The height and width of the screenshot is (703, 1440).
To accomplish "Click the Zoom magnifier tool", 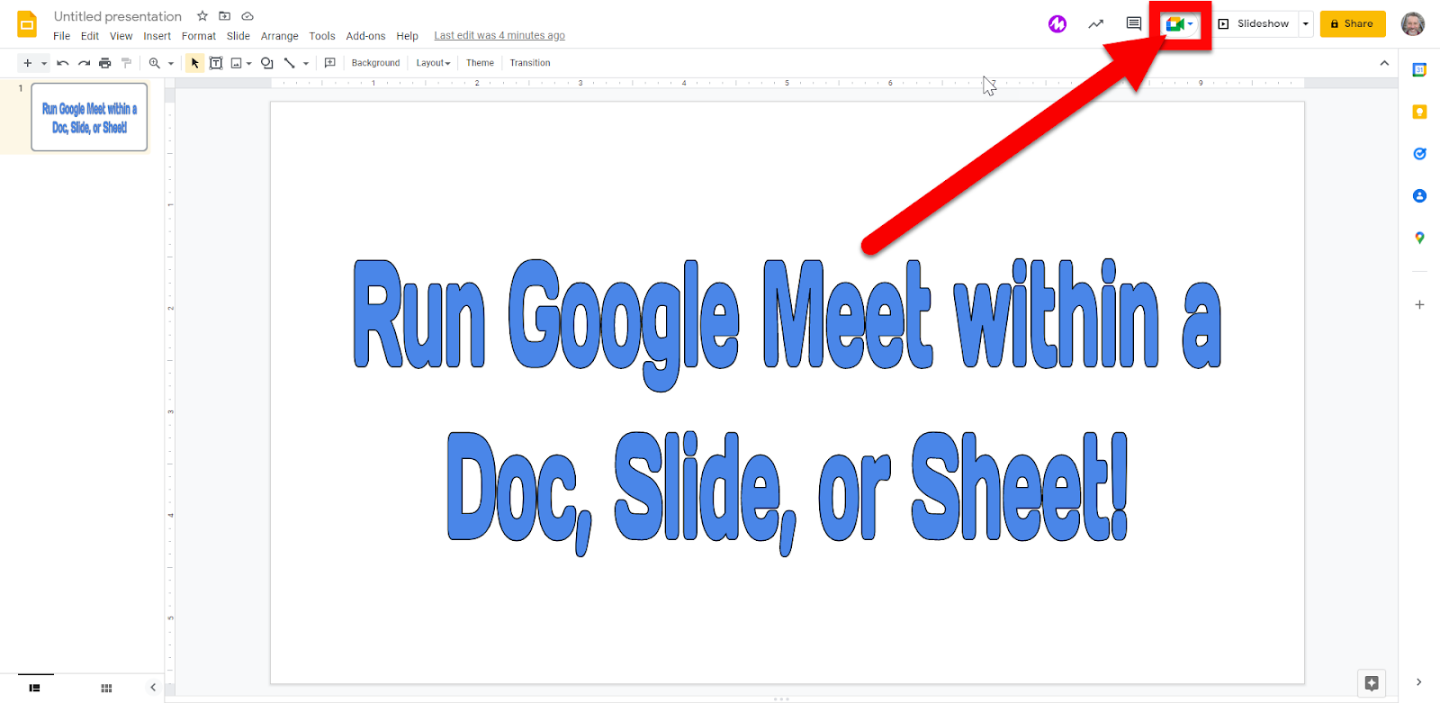I will point(155,63).
